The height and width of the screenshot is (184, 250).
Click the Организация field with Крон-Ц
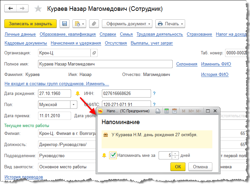[65, 53]
